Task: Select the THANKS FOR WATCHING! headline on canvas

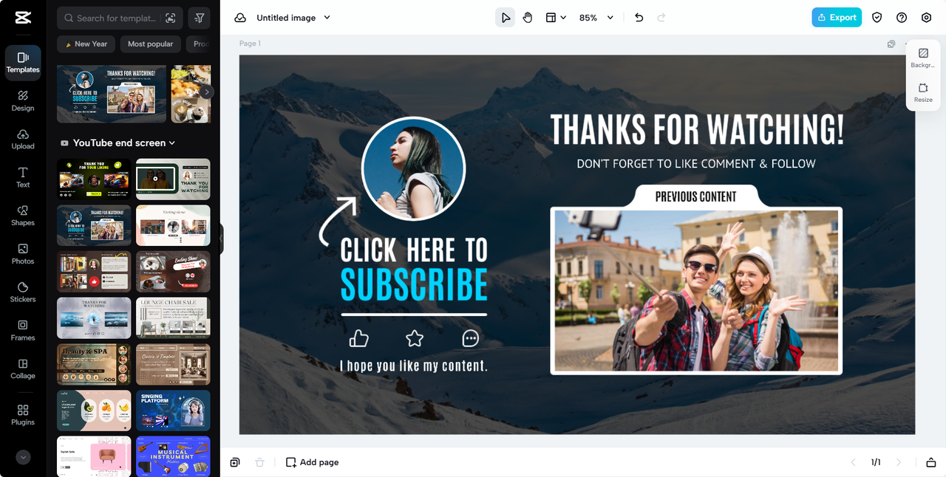Action: 697,129
